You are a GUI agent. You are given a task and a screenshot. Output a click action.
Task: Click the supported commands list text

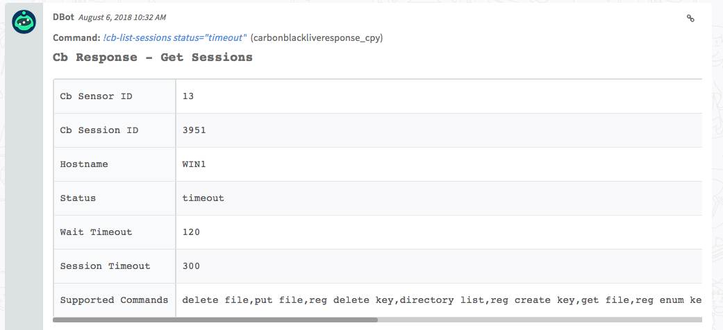pos(438,300)
